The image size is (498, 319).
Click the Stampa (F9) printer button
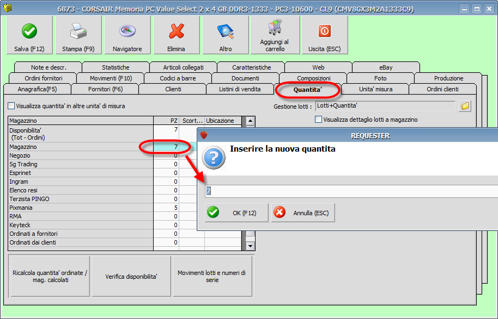tap(78, 35)
